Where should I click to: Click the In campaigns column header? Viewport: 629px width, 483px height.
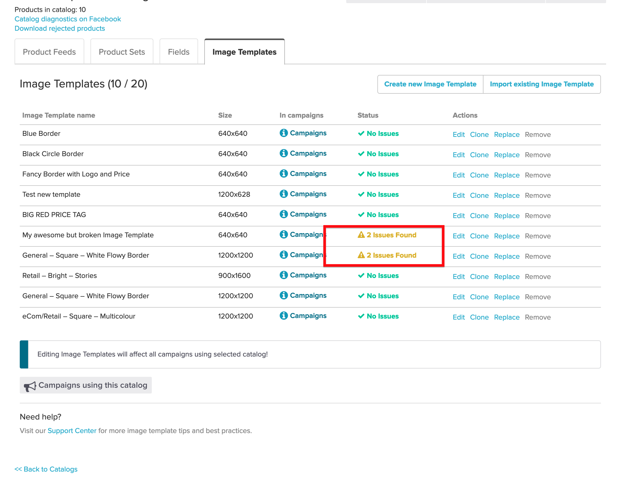[301, 115]
